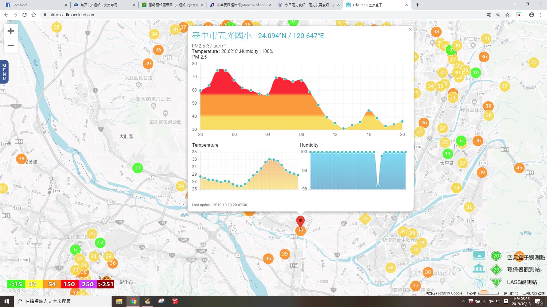This screenshot has width=547, height=307.
Task: Open Windows Start menu
Action: [7, 301]
